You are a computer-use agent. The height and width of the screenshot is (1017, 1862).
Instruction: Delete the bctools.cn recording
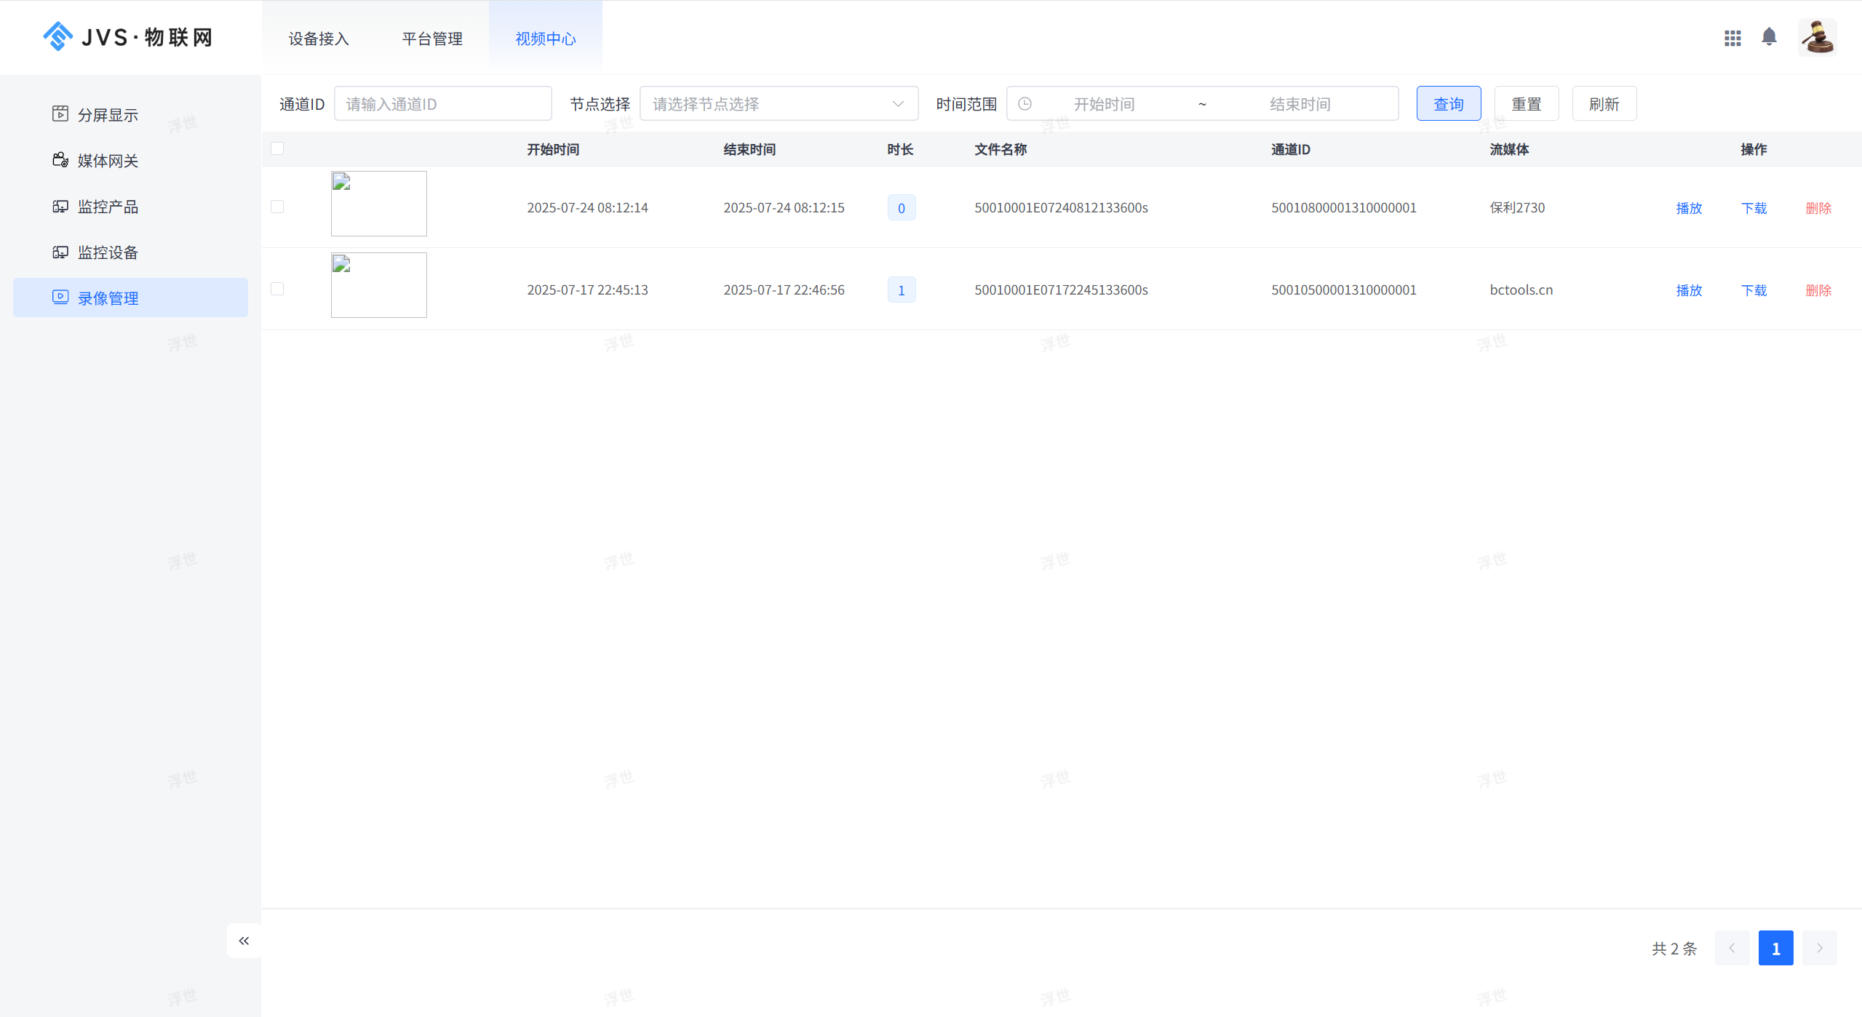[x=1818, y=290]
